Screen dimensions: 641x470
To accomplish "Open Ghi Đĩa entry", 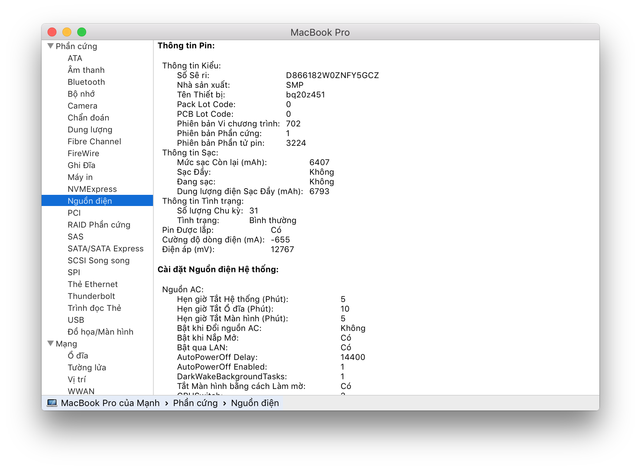I will [81, 165].
